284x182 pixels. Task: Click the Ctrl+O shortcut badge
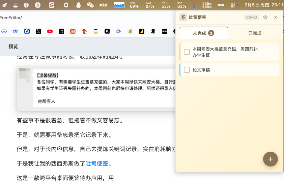pyautogui.click(x=252, y=17)
